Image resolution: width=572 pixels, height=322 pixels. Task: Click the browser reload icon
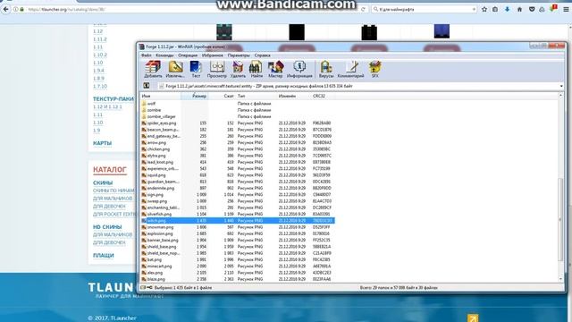[363, 9]
